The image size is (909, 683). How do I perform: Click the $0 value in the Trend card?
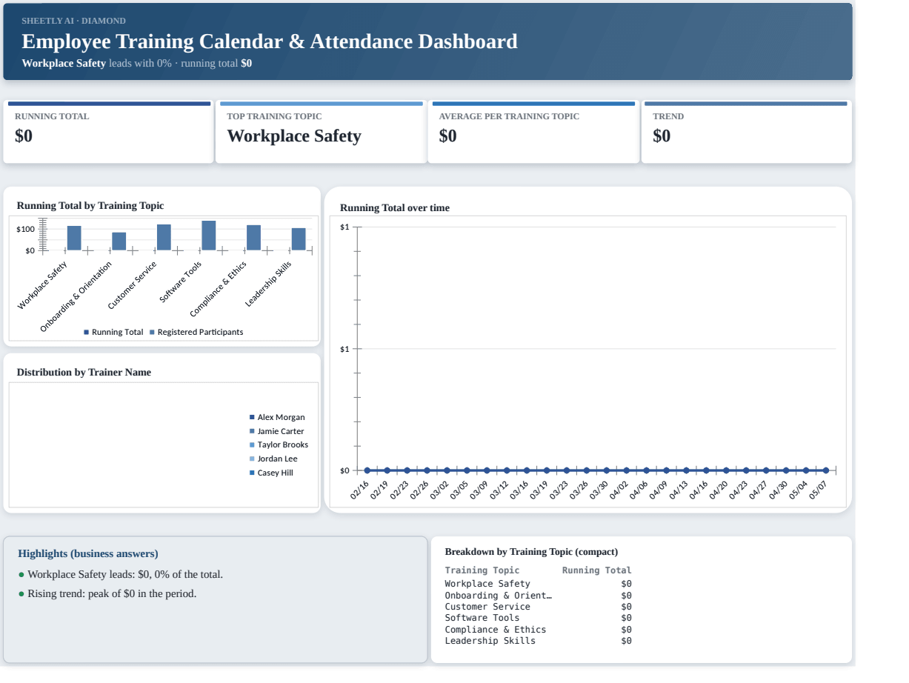click(x=662, y=136)
